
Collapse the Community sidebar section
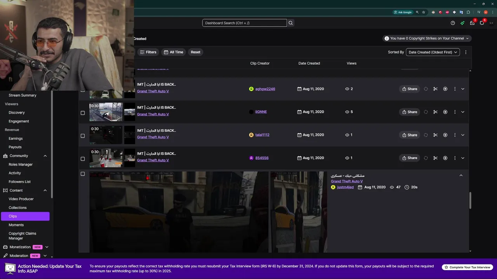coord(45,156)
